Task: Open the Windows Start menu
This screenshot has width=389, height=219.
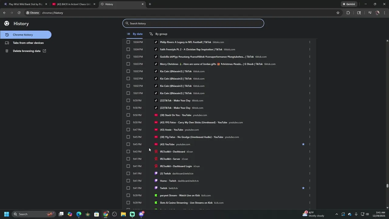Action: [x=6, y=214]
